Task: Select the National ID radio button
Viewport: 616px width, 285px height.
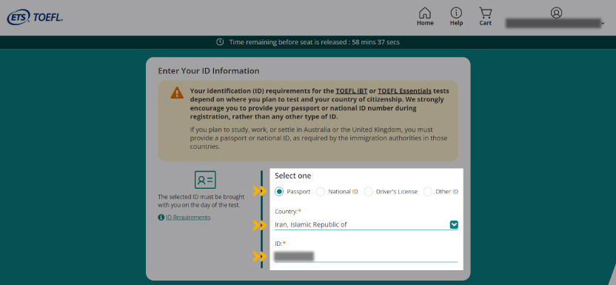Action: tap(321, 192)
